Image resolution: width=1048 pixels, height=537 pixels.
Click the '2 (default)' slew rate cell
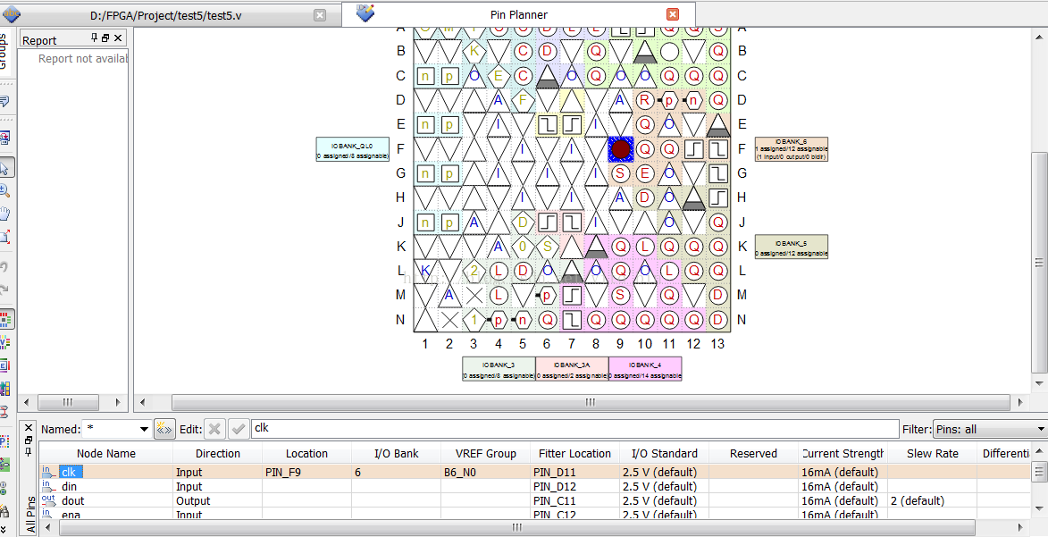click(933, 501)
